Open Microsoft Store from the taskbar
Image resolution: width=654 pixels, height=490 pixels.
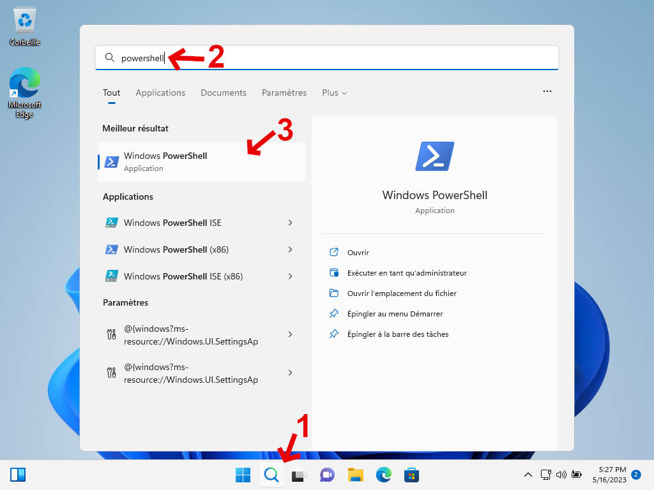coord(411,475)
